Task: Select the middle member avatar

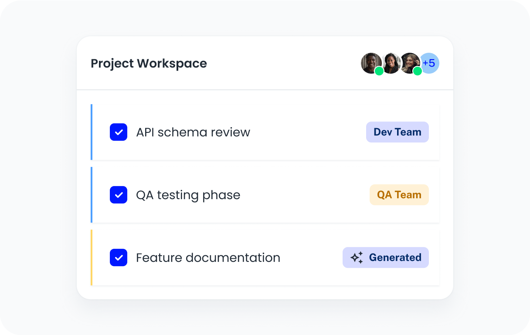Action: pyautogui.click(x=391, y=63)
